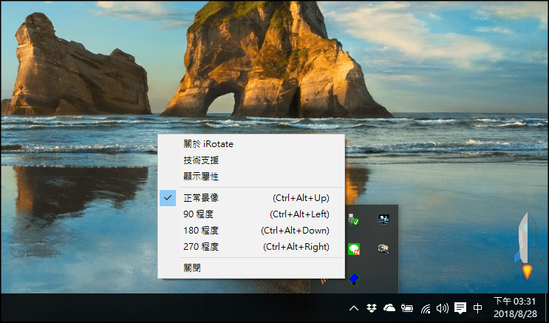Select the checked 正常景像 rotation option
The image size is (549, 323).
point(251,198)
